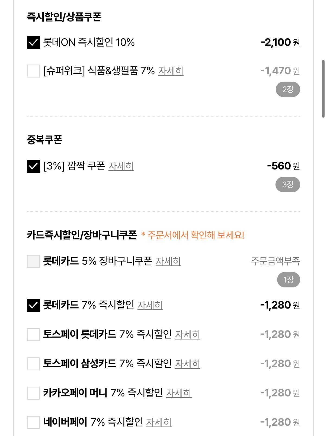
Task: Click the vertical scrollbar thumb
Action: 323,89
